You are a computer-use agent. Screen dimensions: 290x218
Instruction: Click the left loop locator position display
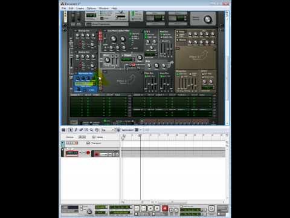point(190,210)
